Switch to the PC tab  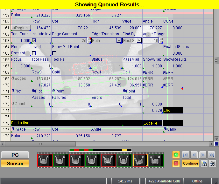15,155
